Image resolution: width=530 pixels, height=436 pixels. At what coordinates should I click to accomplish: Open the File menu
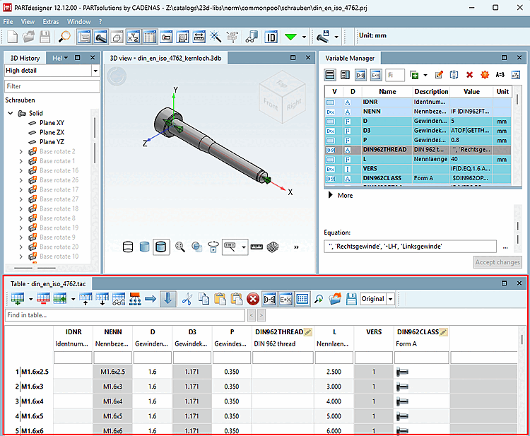coord(8,22)
